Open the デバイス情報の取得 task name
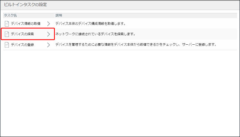The width and height of the screenshot is (240, 137). [26, 24]
